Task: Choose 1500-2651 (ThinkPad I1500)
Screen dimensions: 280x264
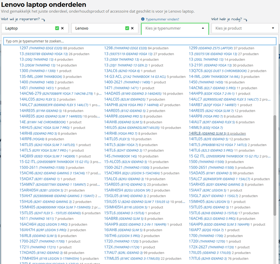Action: coord(221,168)
